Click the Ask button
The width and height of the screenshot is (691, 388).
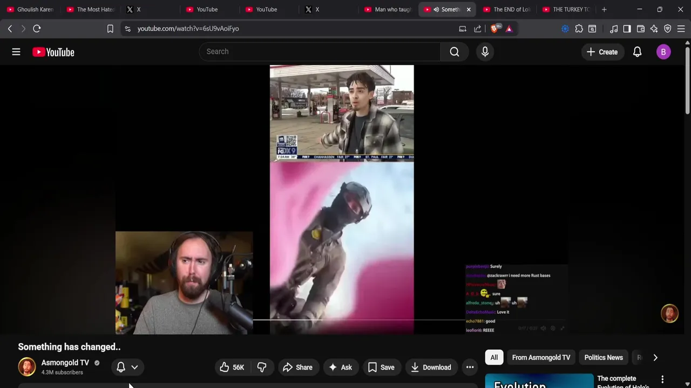340,367
